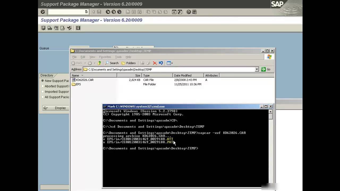The height and width of the screenshot is (191, 340).
Task: Click the Explorer Search button
Action: pyautogui.click(x=112, y=63)
